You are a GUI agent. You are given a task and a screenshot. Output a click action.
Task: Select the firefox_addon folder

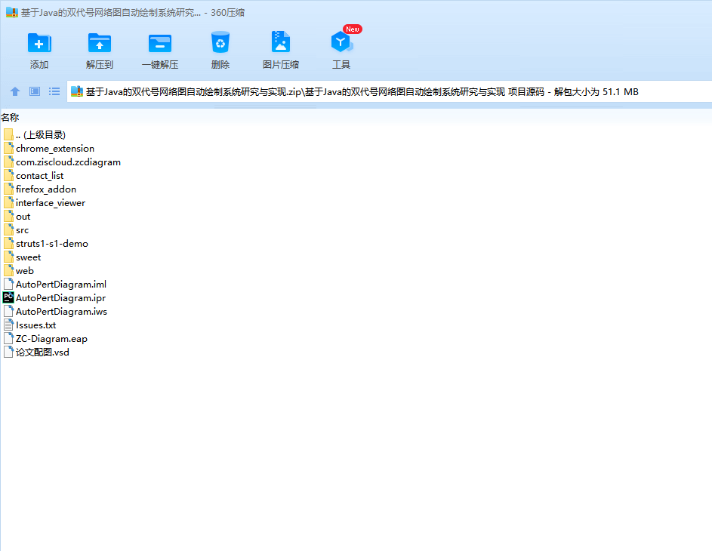coord(39,189)
